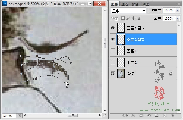The height and width of the screenshot is (120, 183).
Task: Minimize the source.psd document window
Action: click(x=82, y=4)
